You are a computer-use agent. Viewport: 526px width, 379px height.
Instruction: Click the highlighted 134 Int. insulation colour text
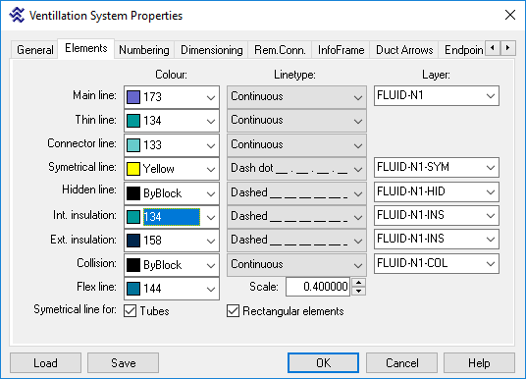pyautogui.click(x=172, y=217)
